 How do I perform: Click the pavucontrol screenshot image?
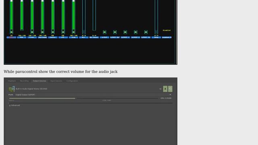pyautogui.click(x=90, y=111)
